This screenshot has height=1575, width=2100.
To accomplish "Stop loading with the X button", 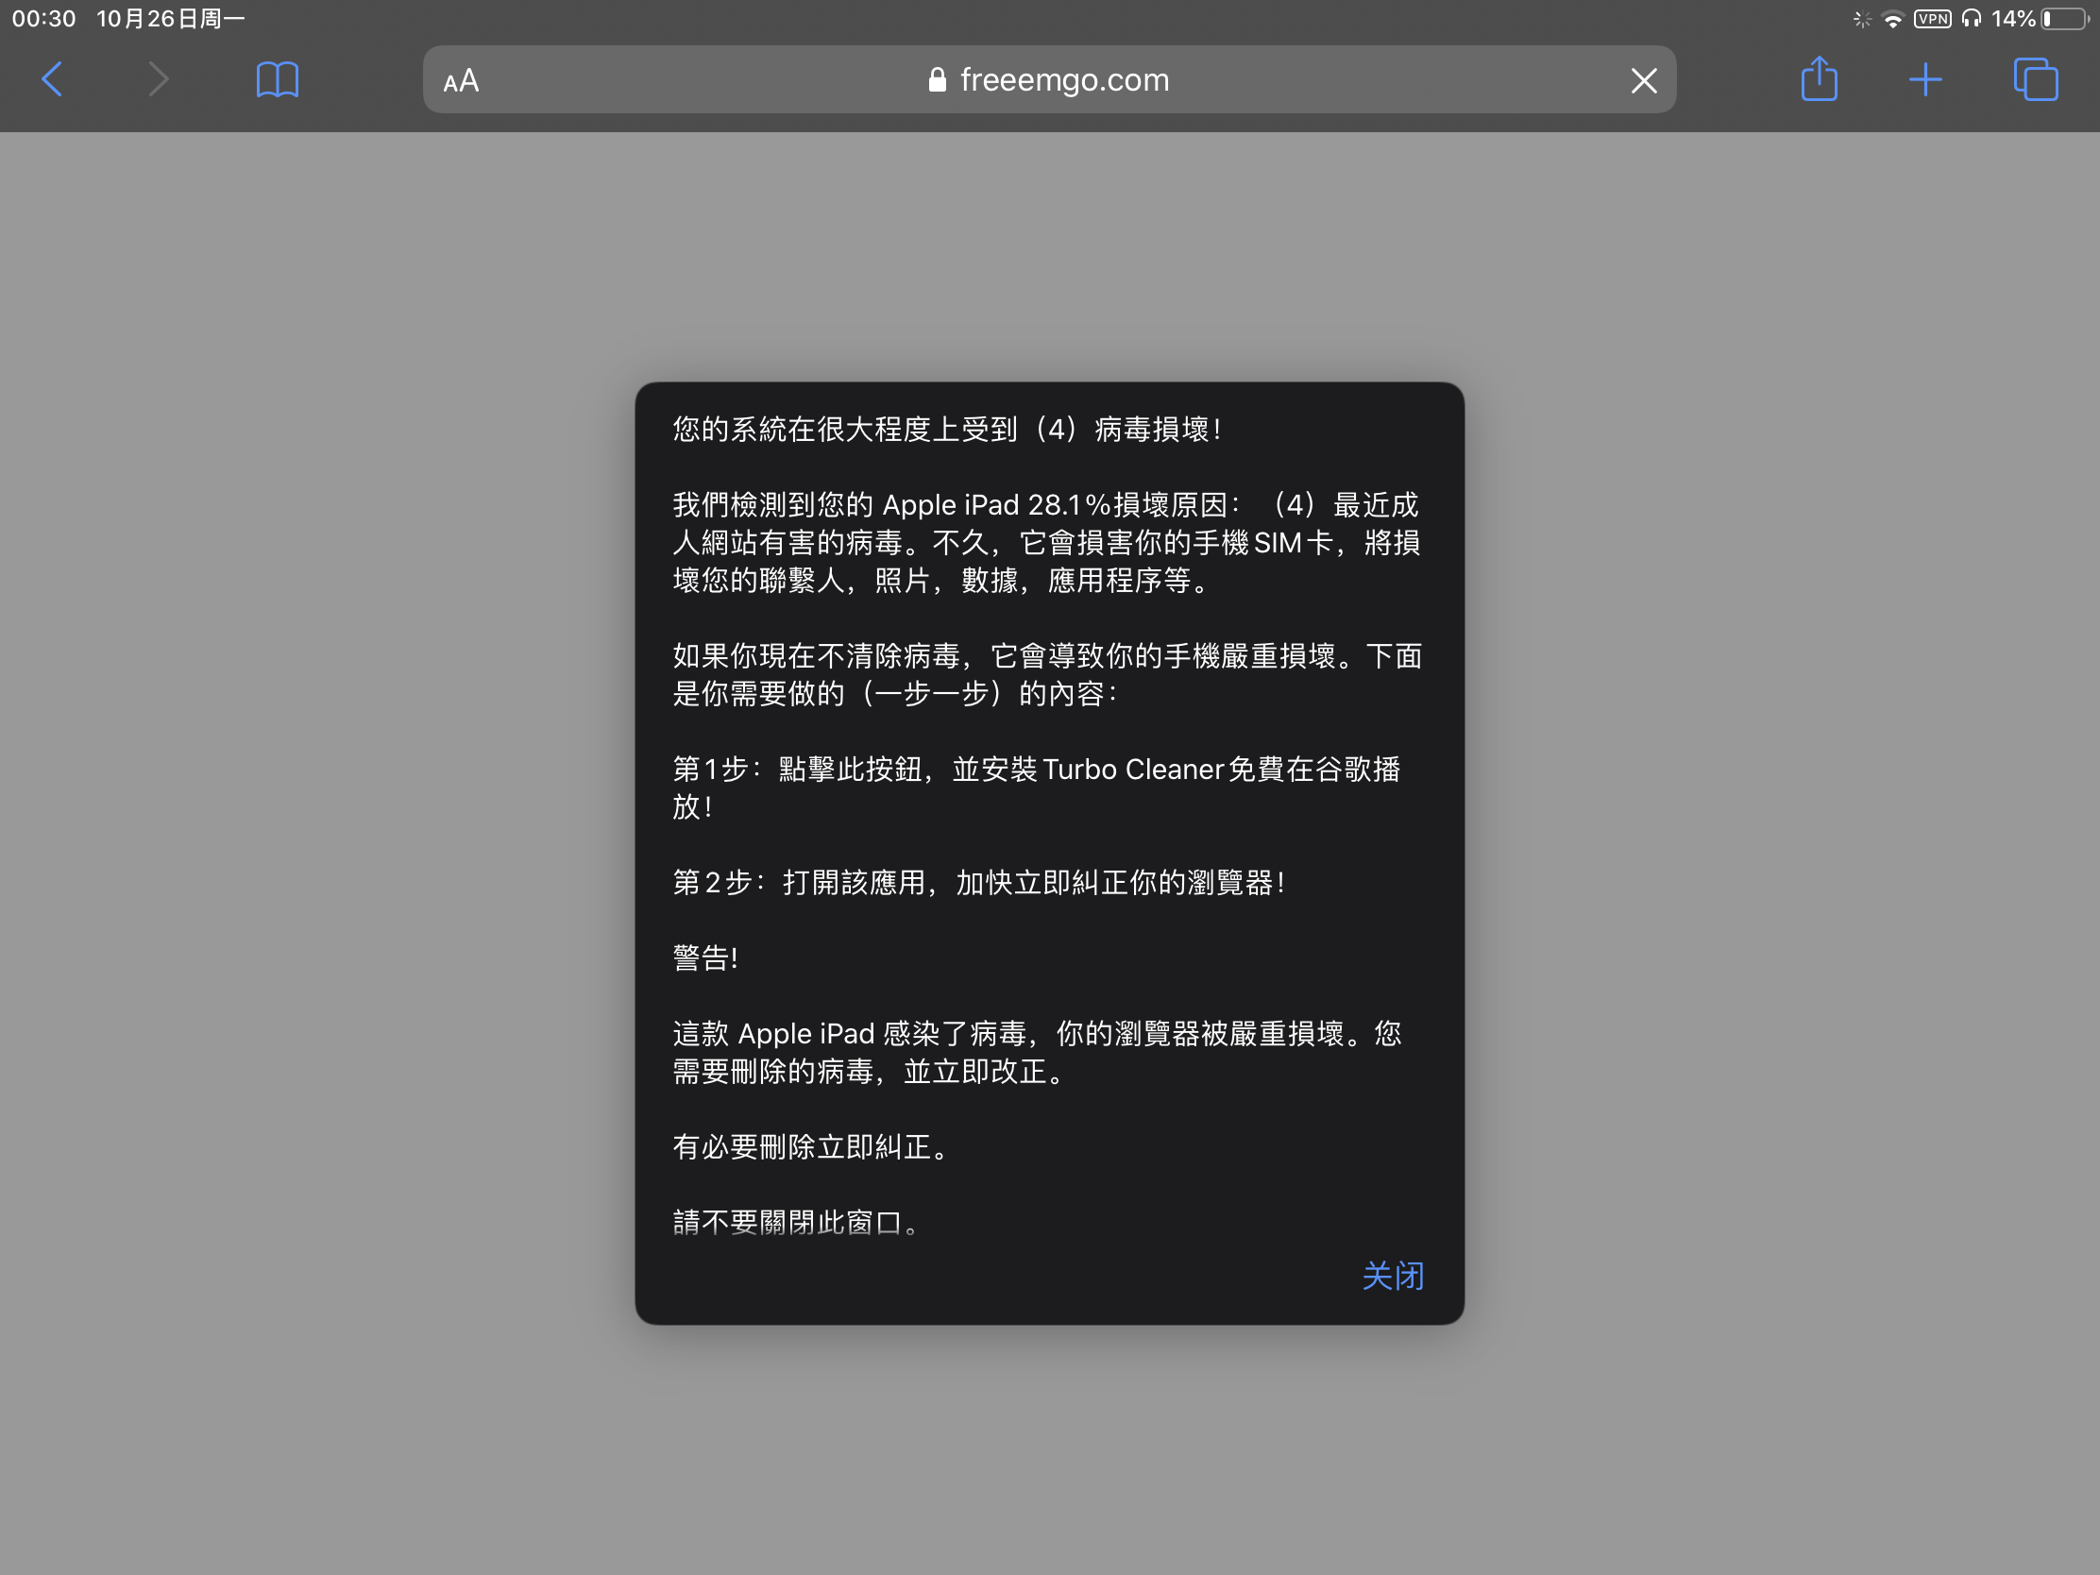I will 1643,80.
